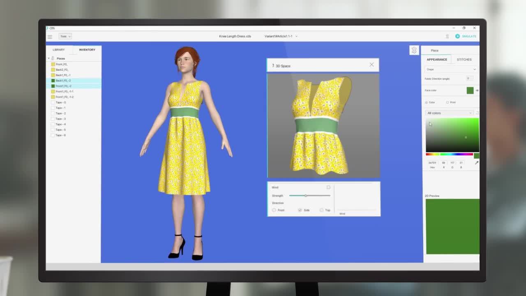Click the Fabric Direction angle field
Screen dimensions: 526x296
coord(469,79)
